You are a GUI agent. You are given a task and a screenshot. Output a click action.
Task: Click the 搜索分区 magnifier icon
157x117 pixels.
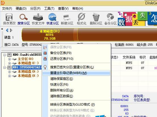click(x=24, y=17)
